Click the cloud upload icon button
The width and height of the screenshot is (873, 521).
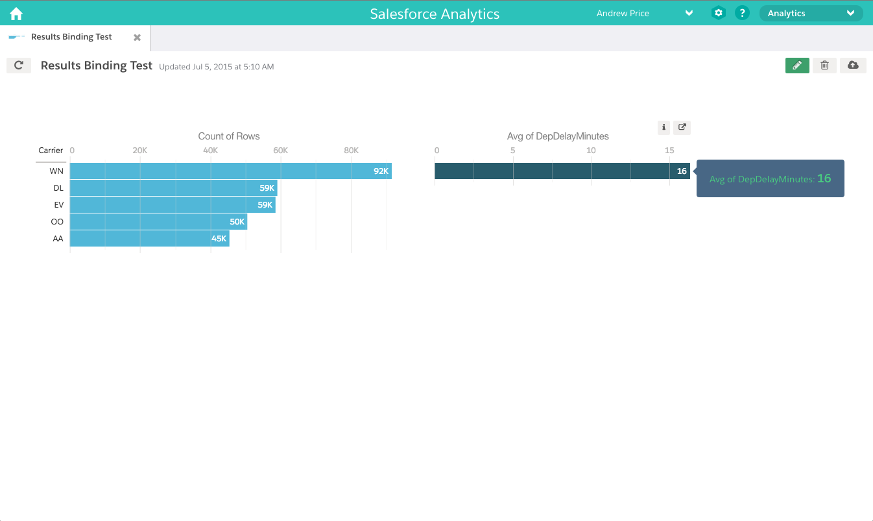click(853, 65)
